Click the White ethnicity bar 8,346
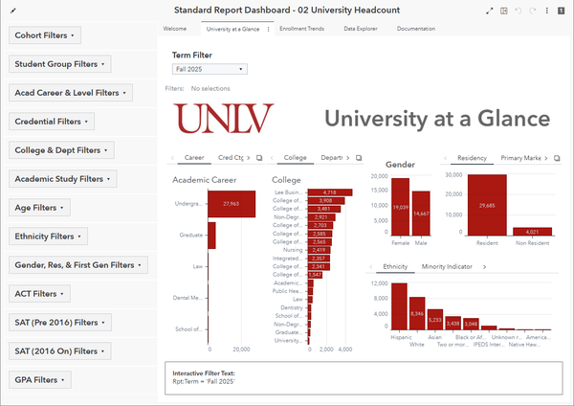Screen dimensions: 574x406 coord(417,314)
